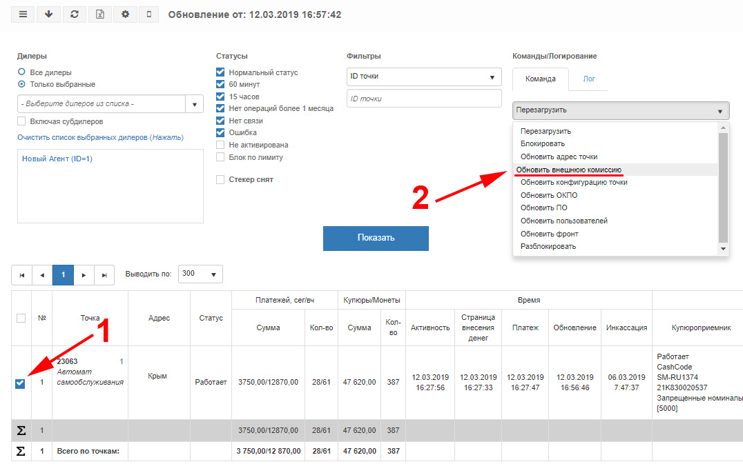Screen dimensions: 743x464
Task: Click the command list vertical scrollbar
Action: point(723,188)
